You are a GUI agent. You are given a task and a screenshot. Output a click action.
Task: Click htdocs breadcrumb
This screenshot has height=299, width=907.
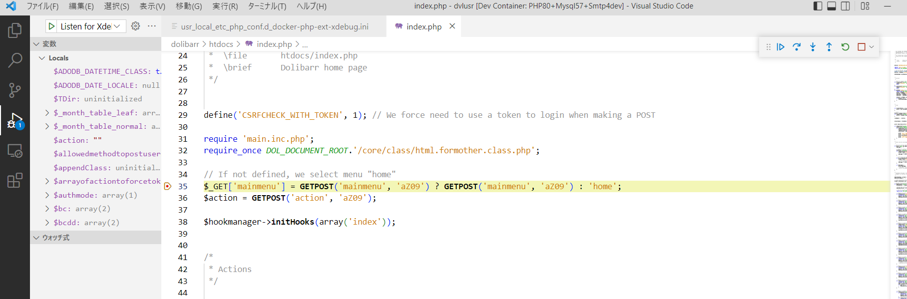pyautogui.click(x=221, y=44)
